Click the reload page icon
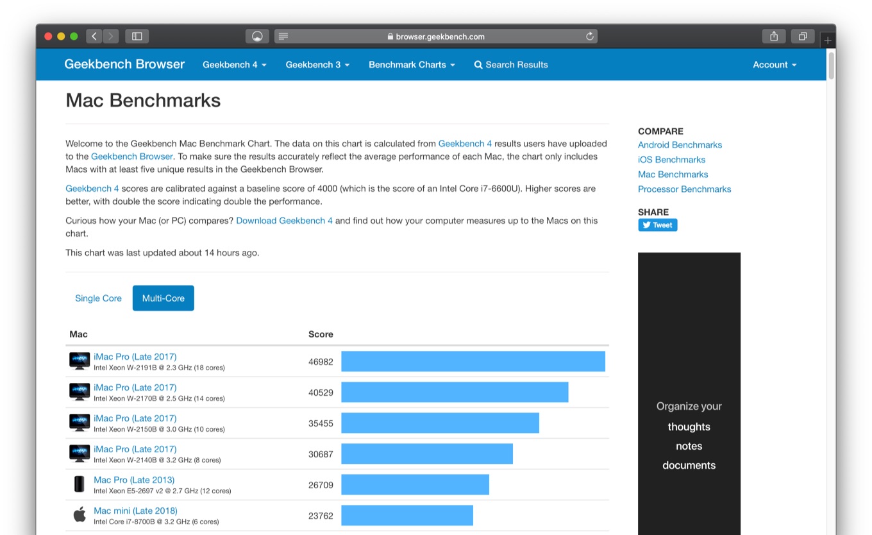The width and height of the screenshot is (872, 535). click(x=589, y=37)
